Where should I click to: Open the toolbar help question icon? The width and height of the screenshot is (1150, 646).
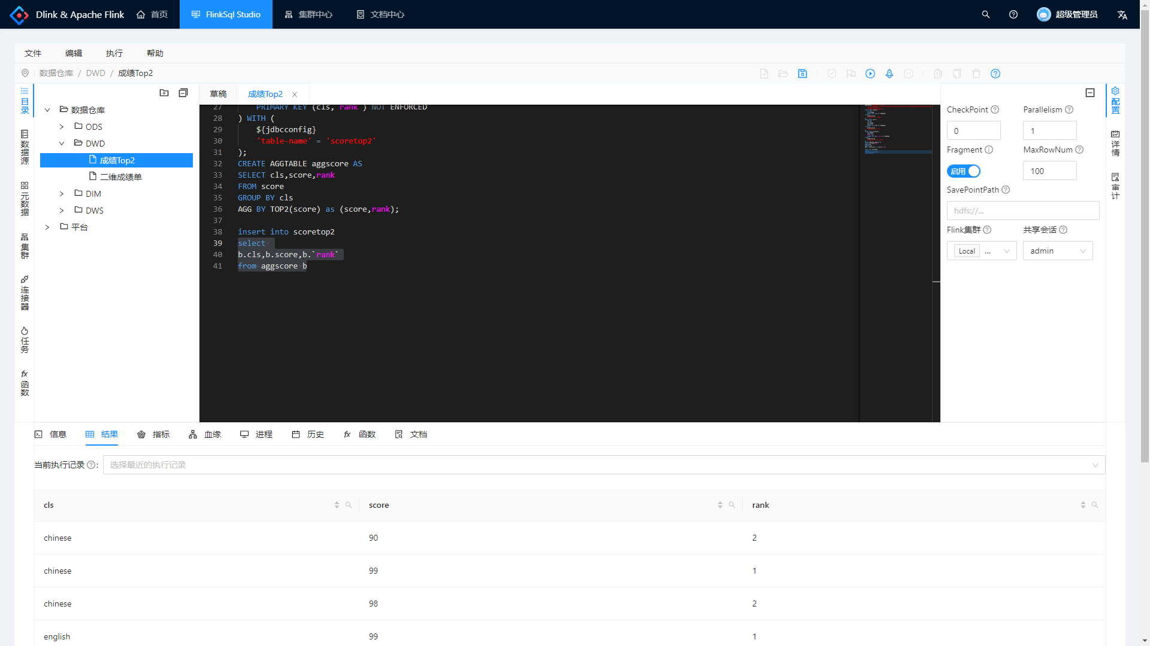pyautogui.click(x=995, y=74)
